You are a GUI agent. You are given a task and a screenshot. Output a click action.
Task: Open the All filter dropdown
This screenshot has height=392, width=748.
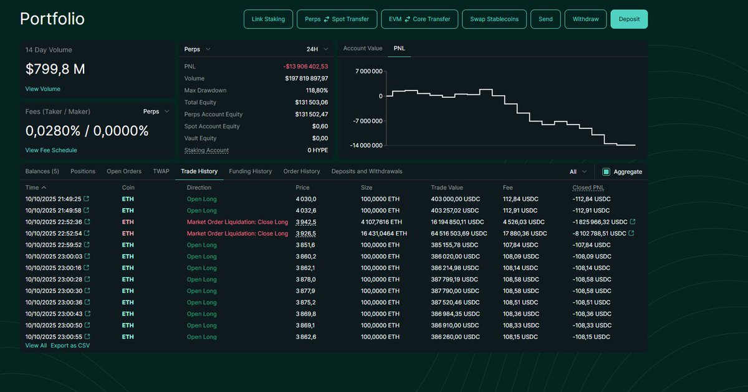pyautogui.click(x=578, y=172)
